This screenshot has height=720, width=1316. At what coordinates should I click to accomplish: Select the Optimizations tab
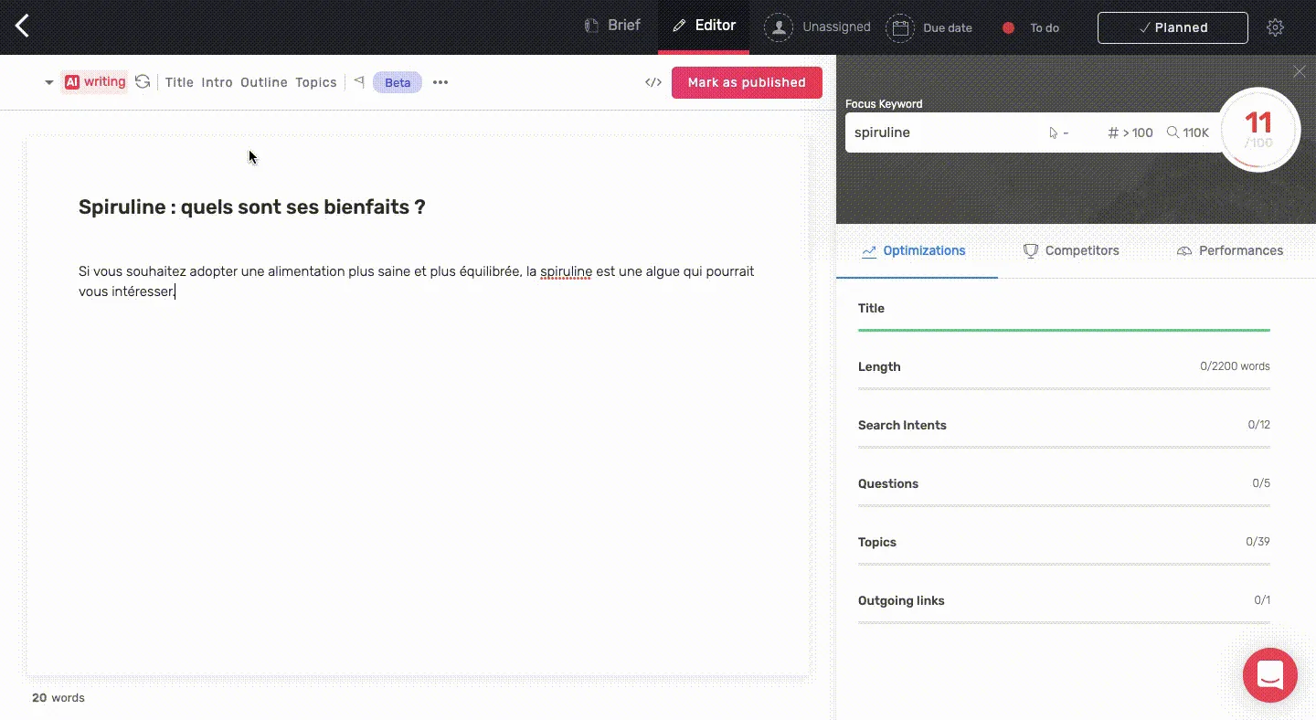click(914, 250)
